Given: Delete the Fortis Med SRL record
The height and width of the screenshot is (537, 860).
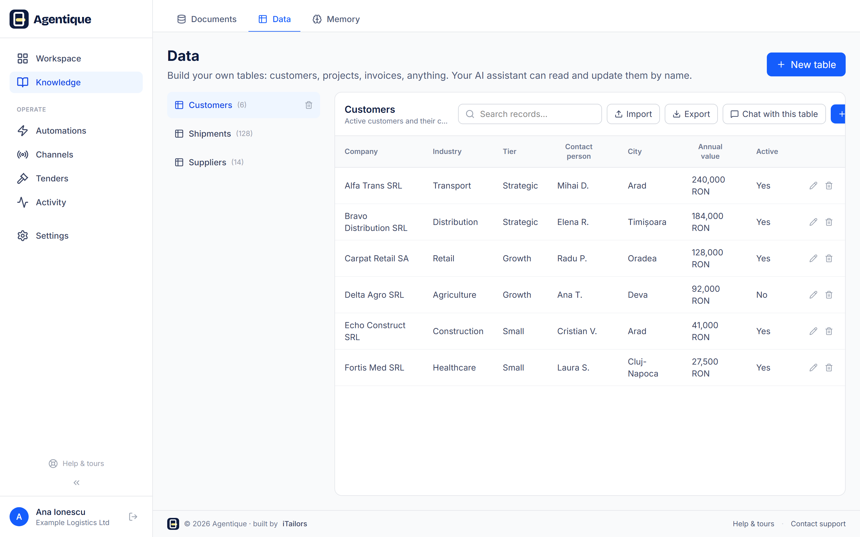Looking at the screenshot, I should [x=829, y=368].
